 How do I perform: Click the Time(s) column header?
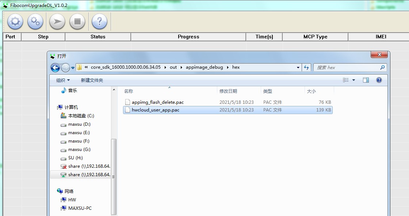[x=264, y=37]
